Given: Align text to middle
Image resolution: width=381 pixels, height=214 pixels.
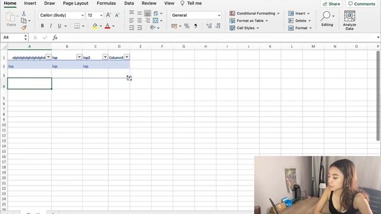Looking at the screenshot, I should pyautogui.click(x=139, y=13).
